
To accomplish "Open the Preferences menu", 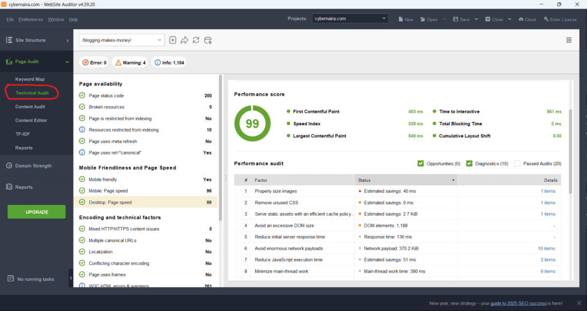I will click(x=30, y=19).
